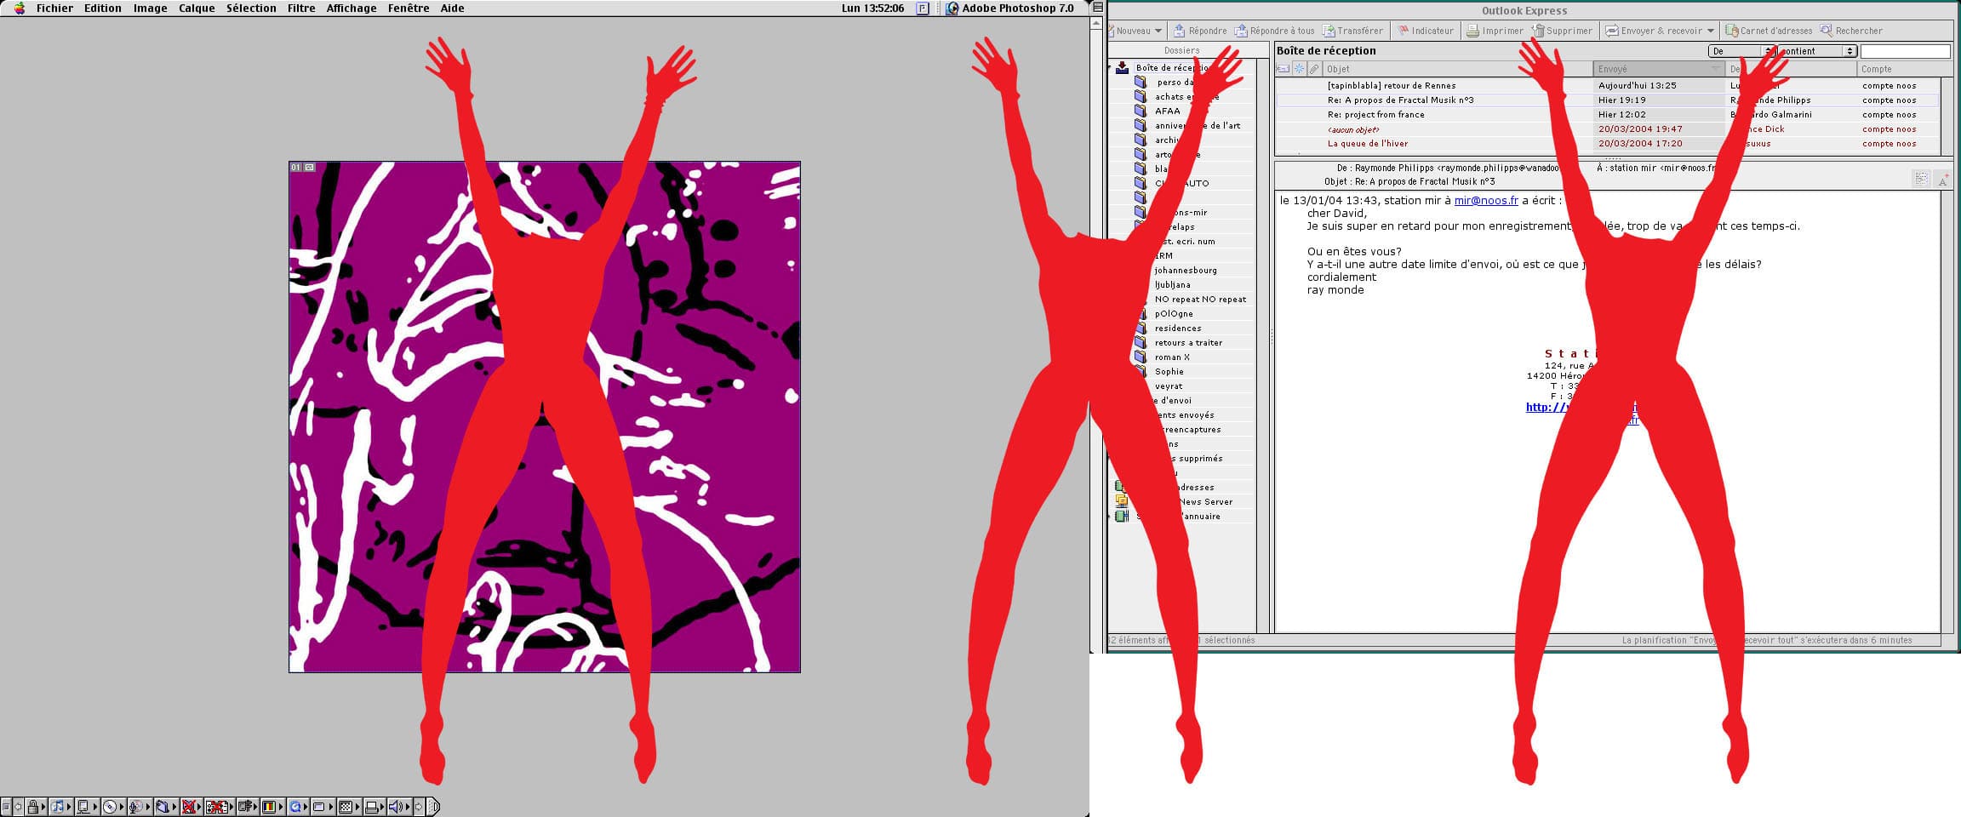1961x817 pixels.
Task: Click the control strip left scroll arrow
Action: click(x=18, y=807)
